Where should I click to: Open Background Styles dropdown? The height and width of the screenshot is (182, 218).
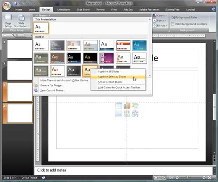pos(185,17)
